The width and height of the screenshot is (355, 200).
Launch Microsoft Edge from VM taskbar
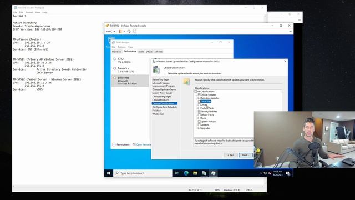click(186, 173)
